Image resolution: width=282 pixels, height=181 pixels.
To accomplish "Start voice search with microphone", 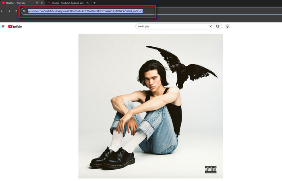I will click(228, 27).
